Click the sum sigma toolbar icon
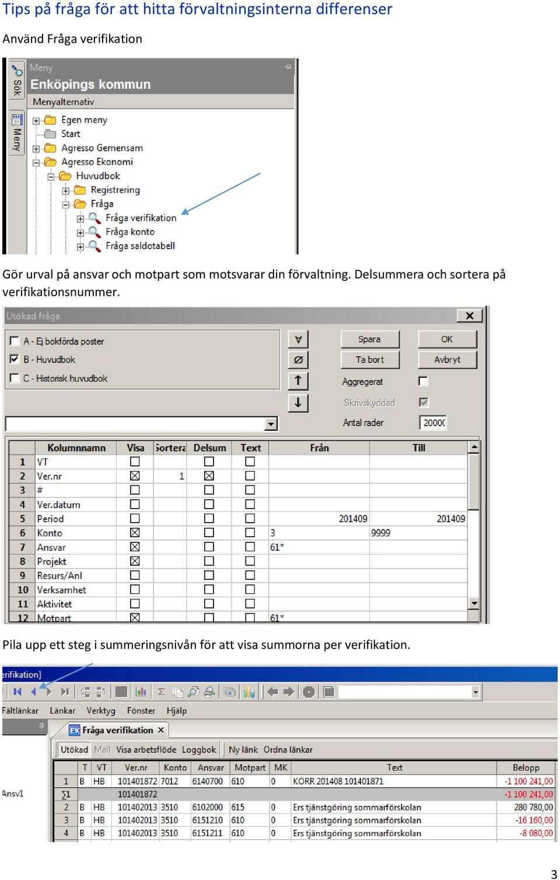Viewport: 560px width, 880px height. pyautogui.click(x=161, y=692)
